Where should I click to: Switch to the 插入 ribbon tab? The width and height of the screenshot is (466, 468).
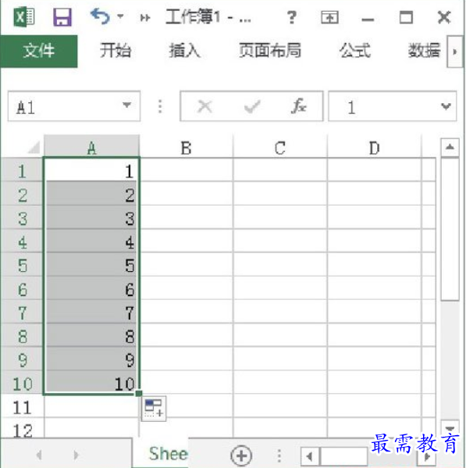(x=184, y=51)
